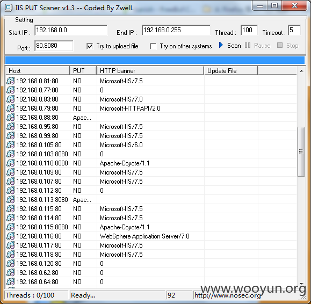This screenshot has width=311, height=304.
Task: Click the scroll up arrow
Action: (301, 71)
